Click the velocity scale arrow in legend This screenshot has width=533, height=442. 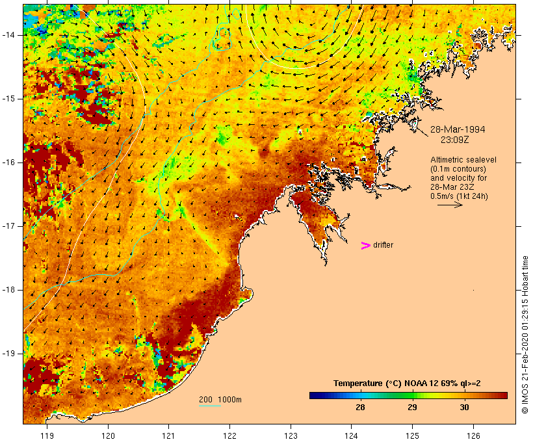pyautogui.click(x=450, y=205)
